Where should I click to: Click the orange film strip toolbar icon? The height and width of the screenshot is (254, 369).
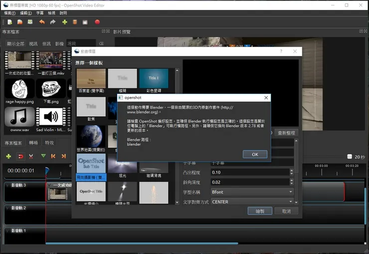coord(75,22)
